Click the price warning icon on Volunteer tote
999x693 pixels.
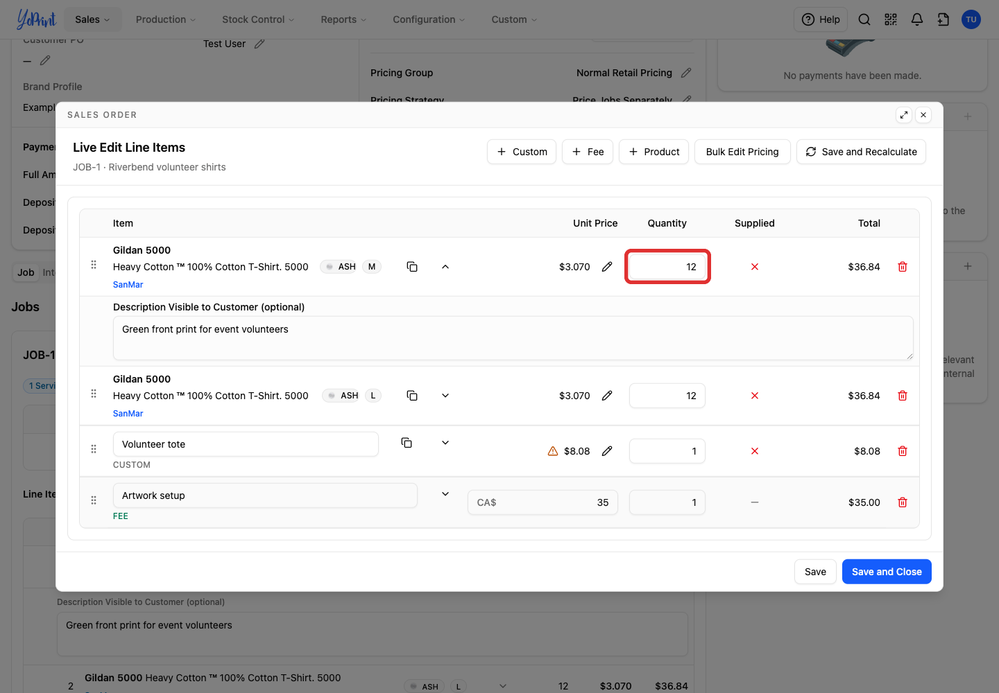click(553, 451)
